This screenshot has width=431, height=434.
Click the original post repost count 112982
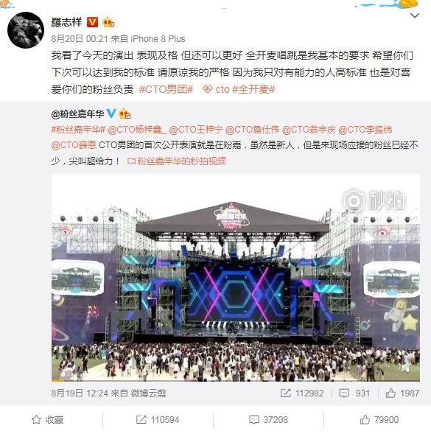(x=302, y=393)
